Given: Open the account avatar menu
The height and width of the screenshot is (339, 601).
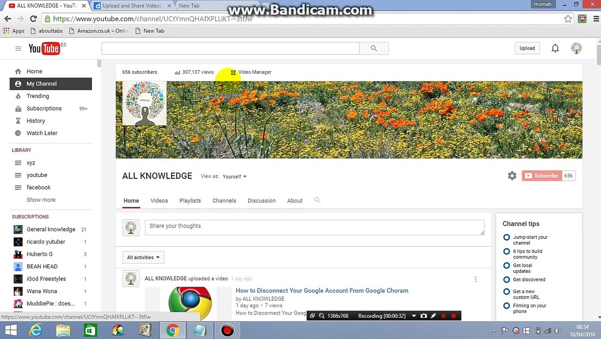Looking at the screenshot, I should tap(576, 48).
